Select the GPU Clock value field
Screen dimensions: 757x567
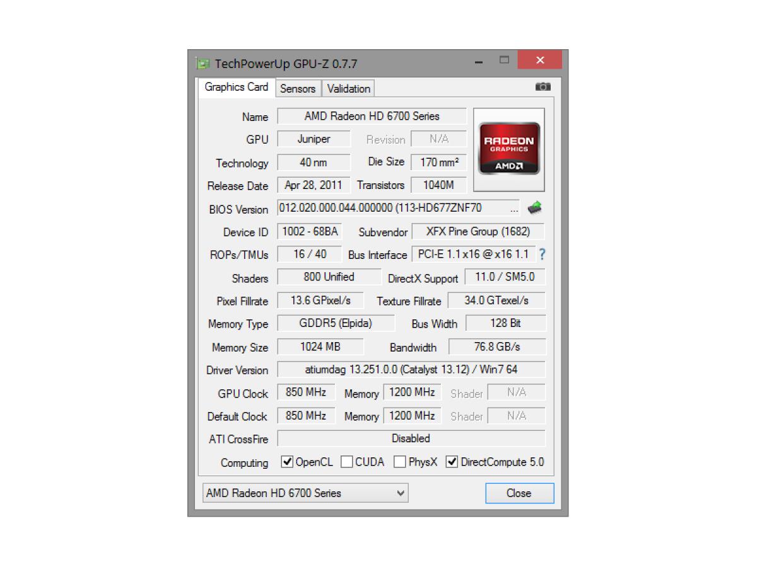pos(306,392)
